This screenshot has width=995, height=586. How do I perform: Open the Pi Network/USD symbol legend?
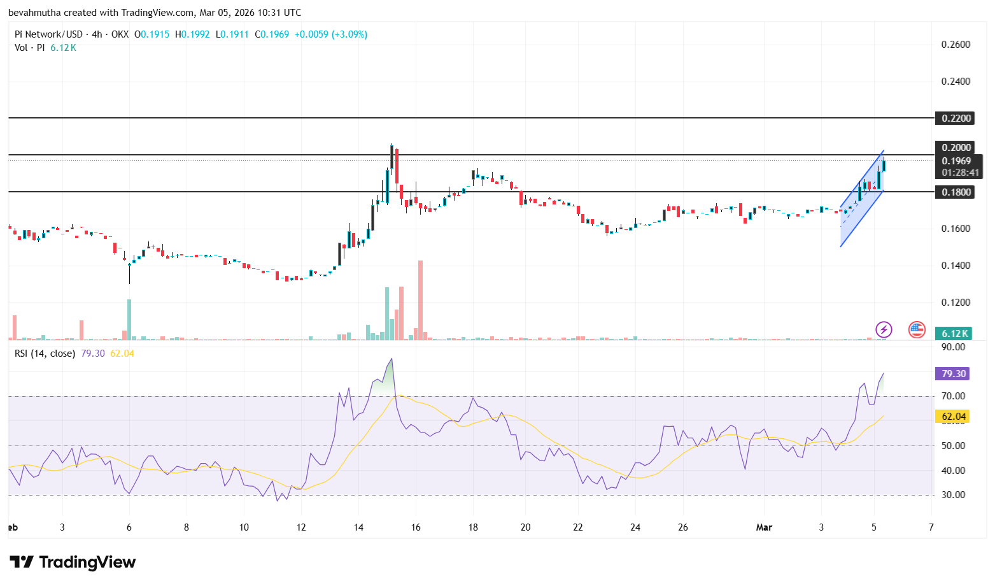coord(48,34)
